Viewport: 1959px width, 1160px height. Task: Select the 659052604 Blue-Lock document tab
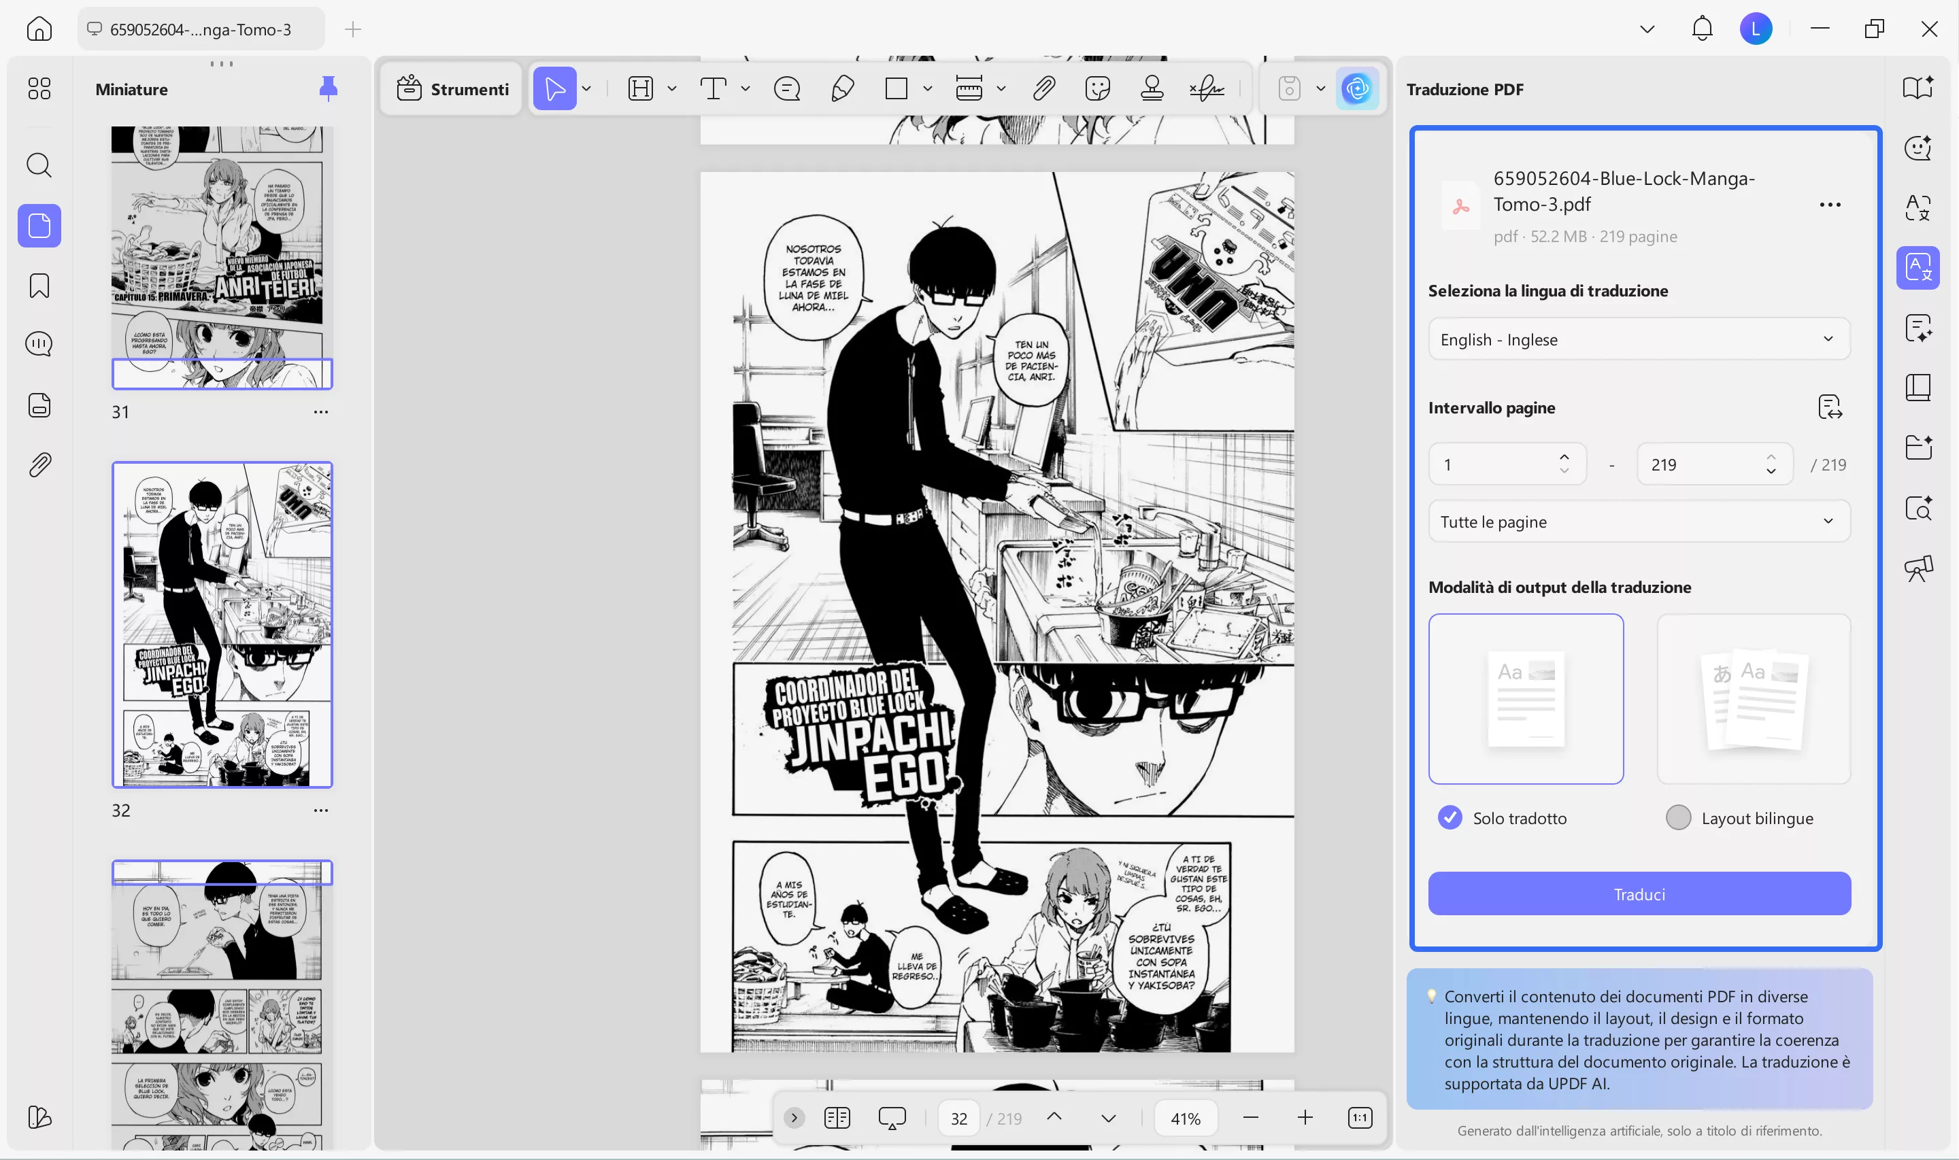pos(199,29)
